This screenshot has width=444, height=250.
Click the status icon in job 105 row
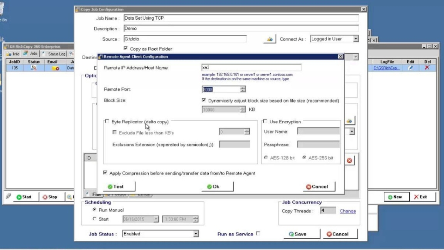34,68
